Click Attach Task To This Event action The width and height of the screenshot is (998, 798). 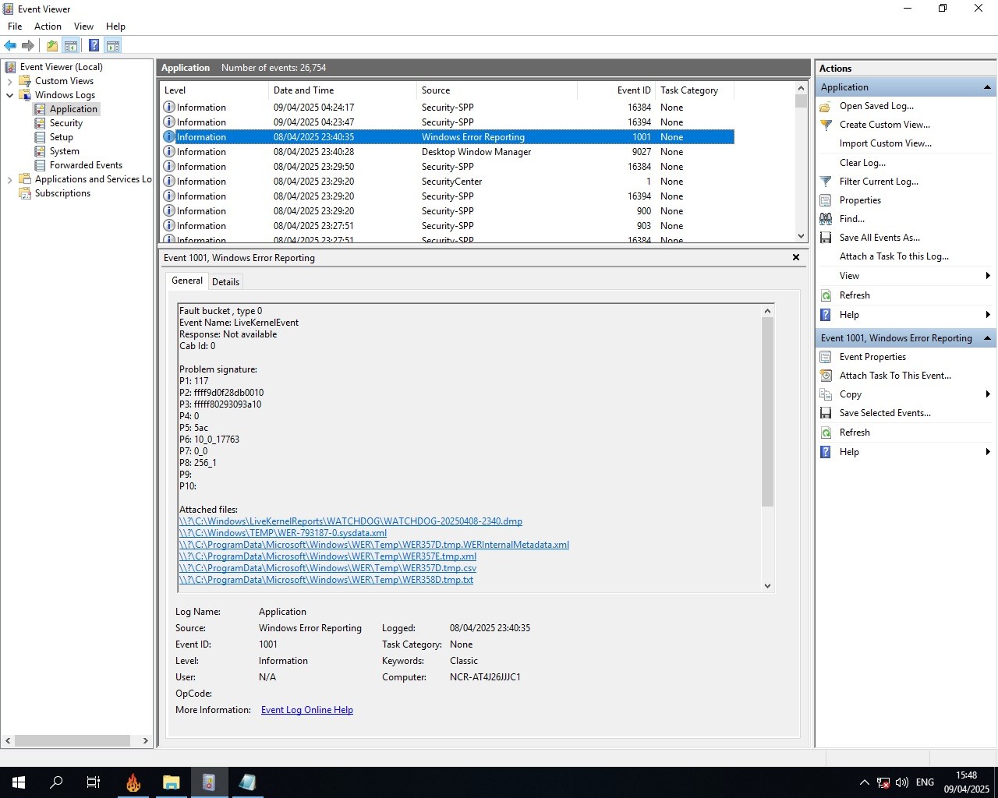point(895,376)
